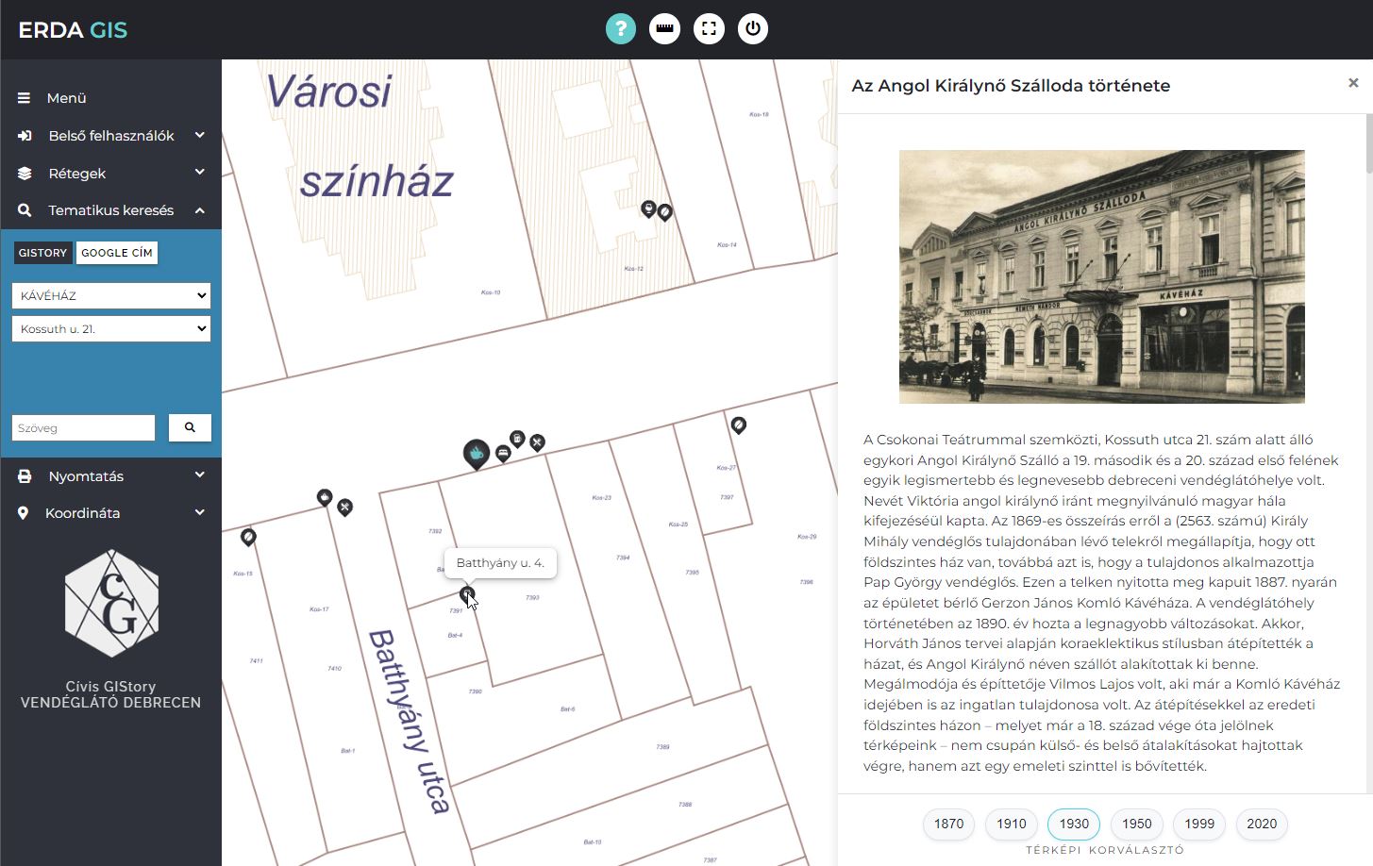Click the Szöveg text search field
This screenshot has height=866, width=1373.
click(x=83, y=427)
